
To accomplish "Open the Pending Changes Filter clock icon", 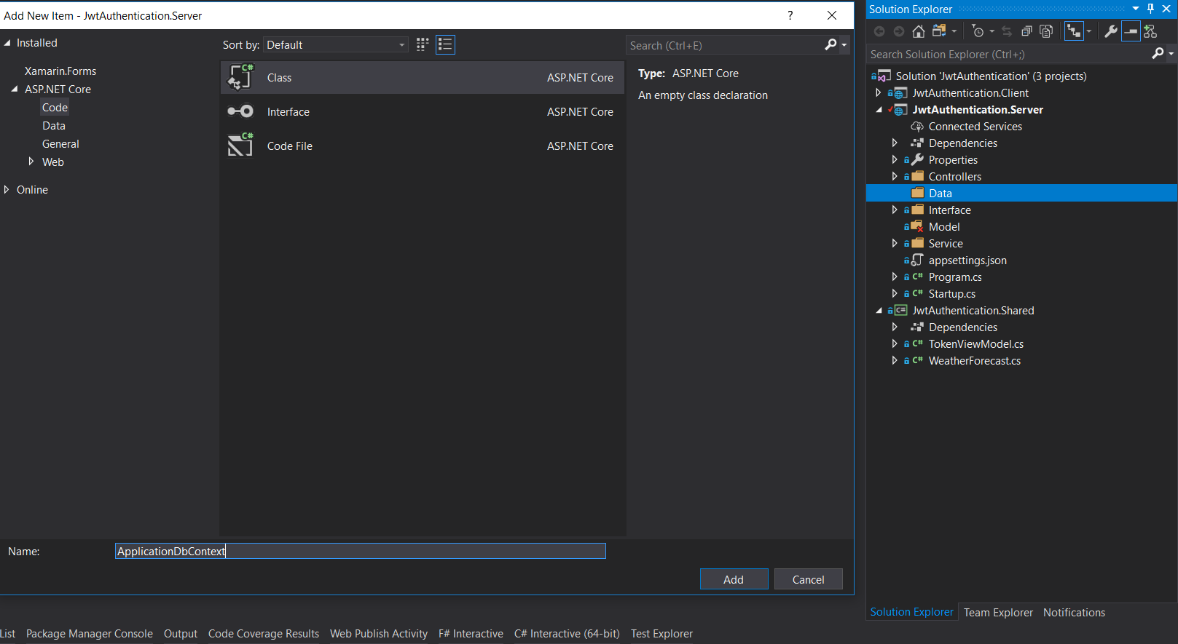I will coord(978,31).
